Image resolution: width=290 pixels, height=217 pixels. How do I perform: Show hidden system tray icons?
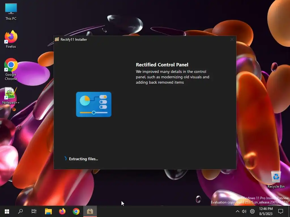238,211
